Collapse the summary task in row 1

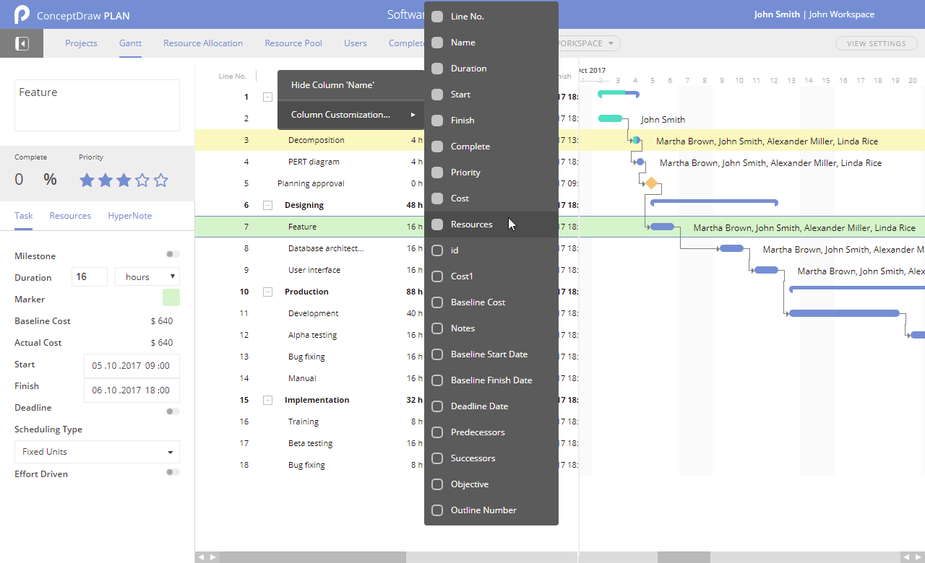pyautogui.click(x=267, y=97)
